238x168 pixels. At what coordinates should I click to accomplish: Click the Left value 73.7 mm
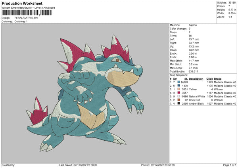[194, 39]
